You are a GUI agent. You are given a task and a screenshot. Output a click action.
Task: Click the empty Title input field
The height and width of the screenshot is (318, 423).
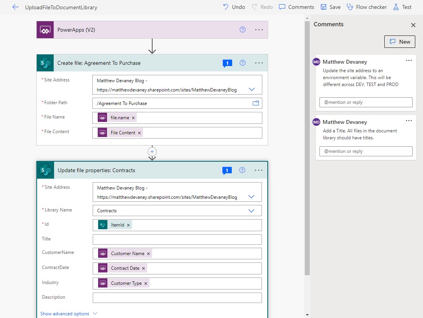(177, 239)
